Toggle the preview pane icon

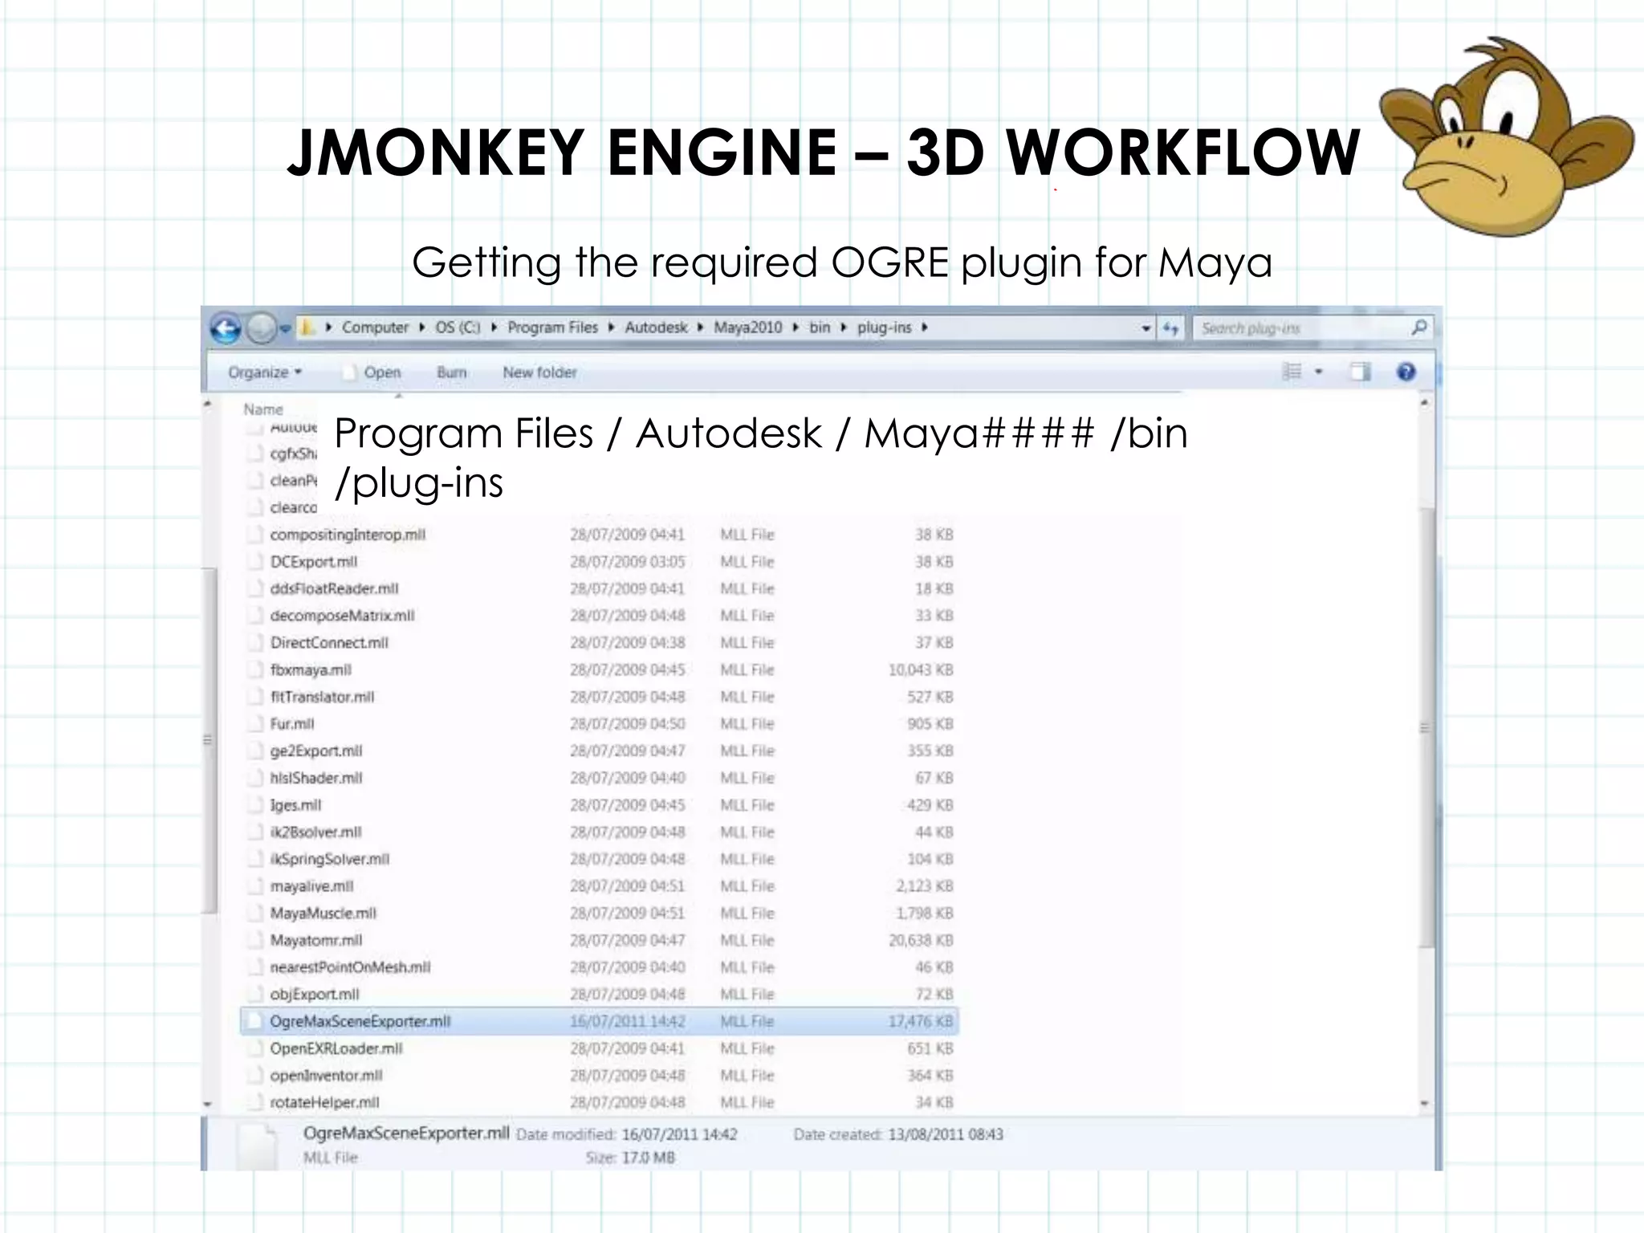click(x=1360, y=372)
